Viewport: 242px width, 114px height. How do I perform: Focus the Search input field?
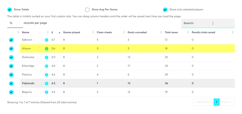pos(208,23)
